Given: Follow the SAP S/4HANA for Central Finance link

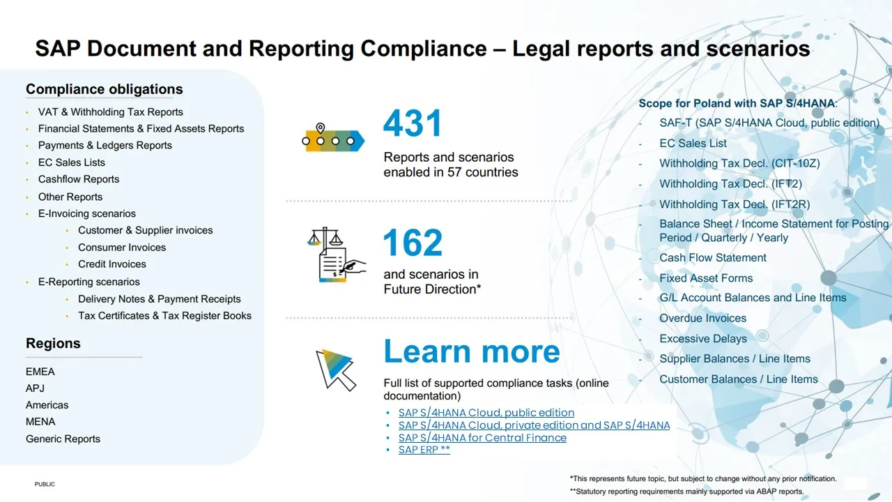Looking at the screenshot, I should [x=482, y=438].
